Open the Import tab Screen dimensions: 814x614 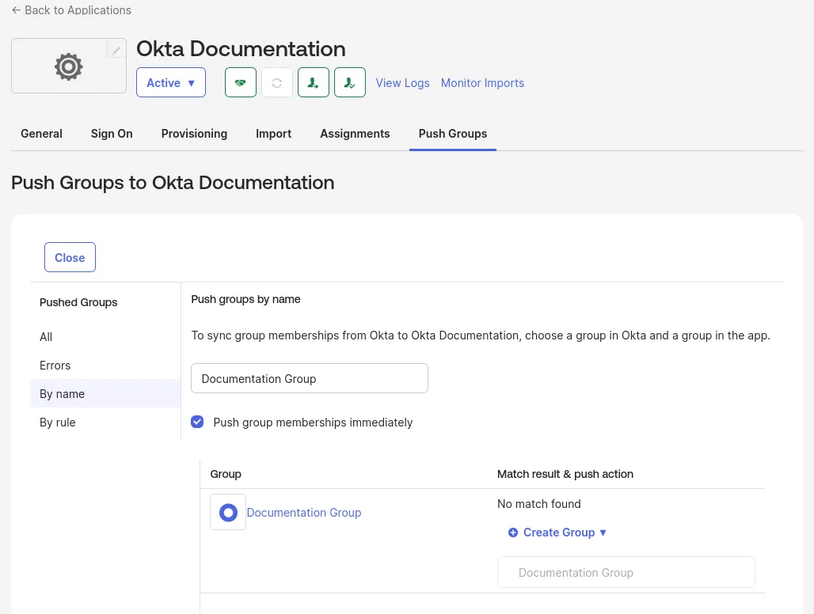[274, 134]
